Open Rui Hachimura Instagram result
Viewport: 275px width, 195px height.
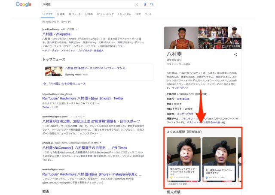coord(92,174)
